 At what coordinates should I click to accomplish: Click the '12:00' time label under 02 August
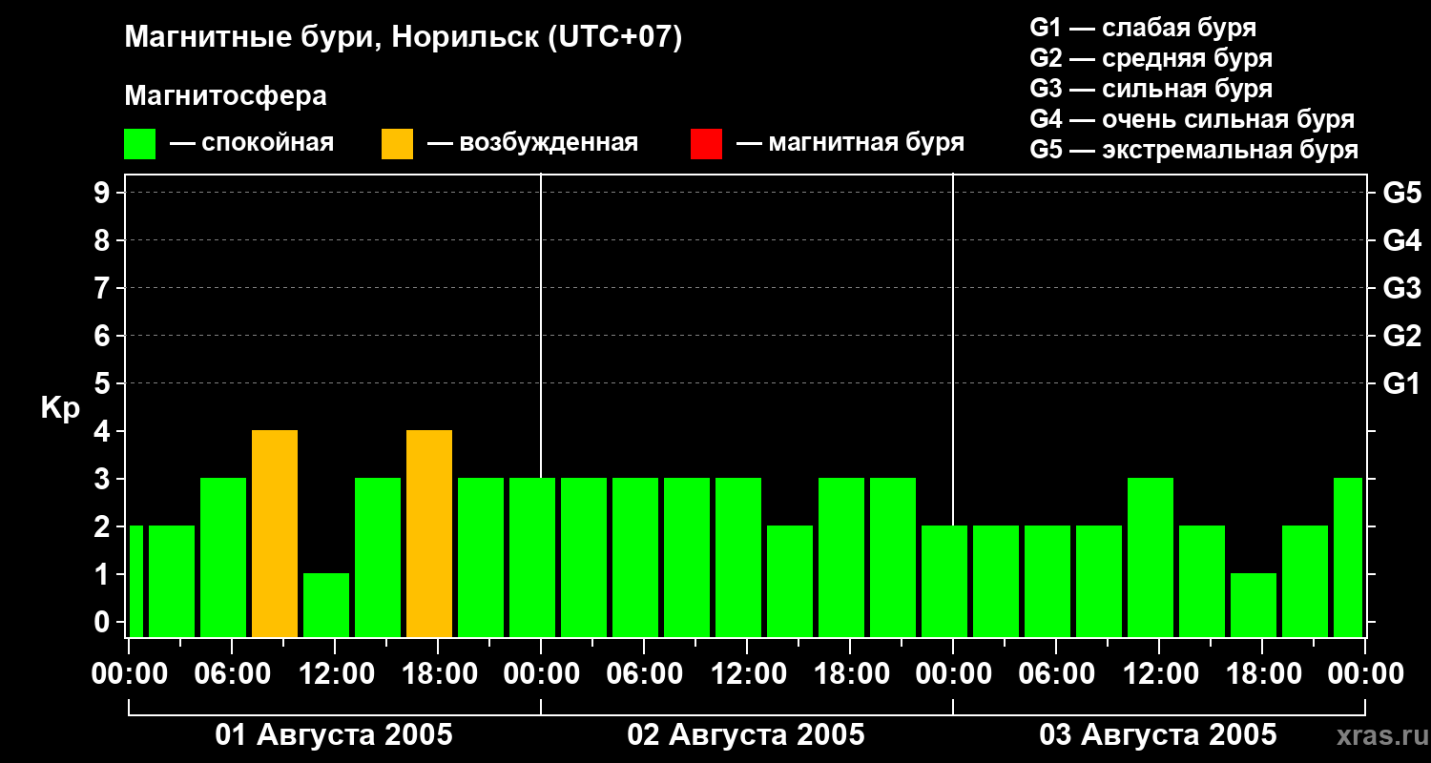coord(747,674)
